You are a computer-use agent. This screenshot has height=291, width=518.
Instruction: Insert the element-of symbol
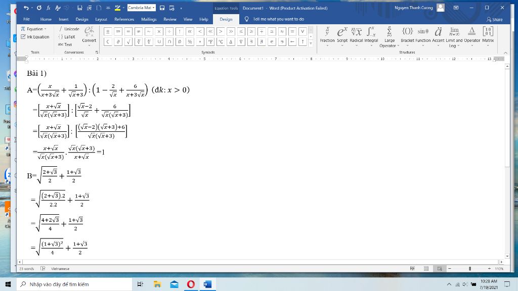pyautogui.click(x=272, y=41)
